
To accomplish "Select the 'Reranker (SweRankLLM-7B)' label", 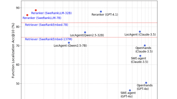I will tap(42, 18).
